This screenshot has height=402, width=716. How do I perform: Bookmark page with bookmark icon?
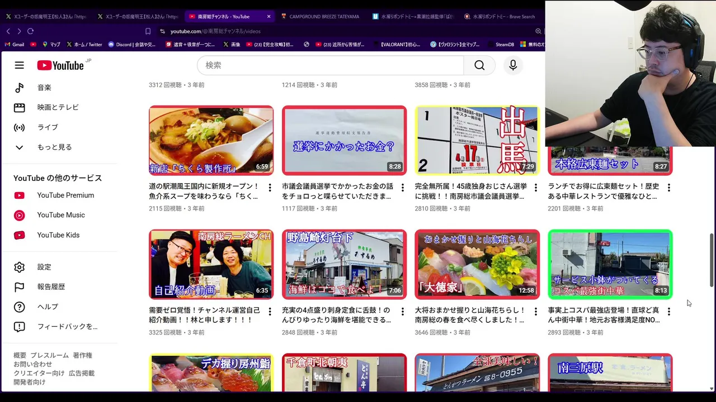tap(148, 31)
